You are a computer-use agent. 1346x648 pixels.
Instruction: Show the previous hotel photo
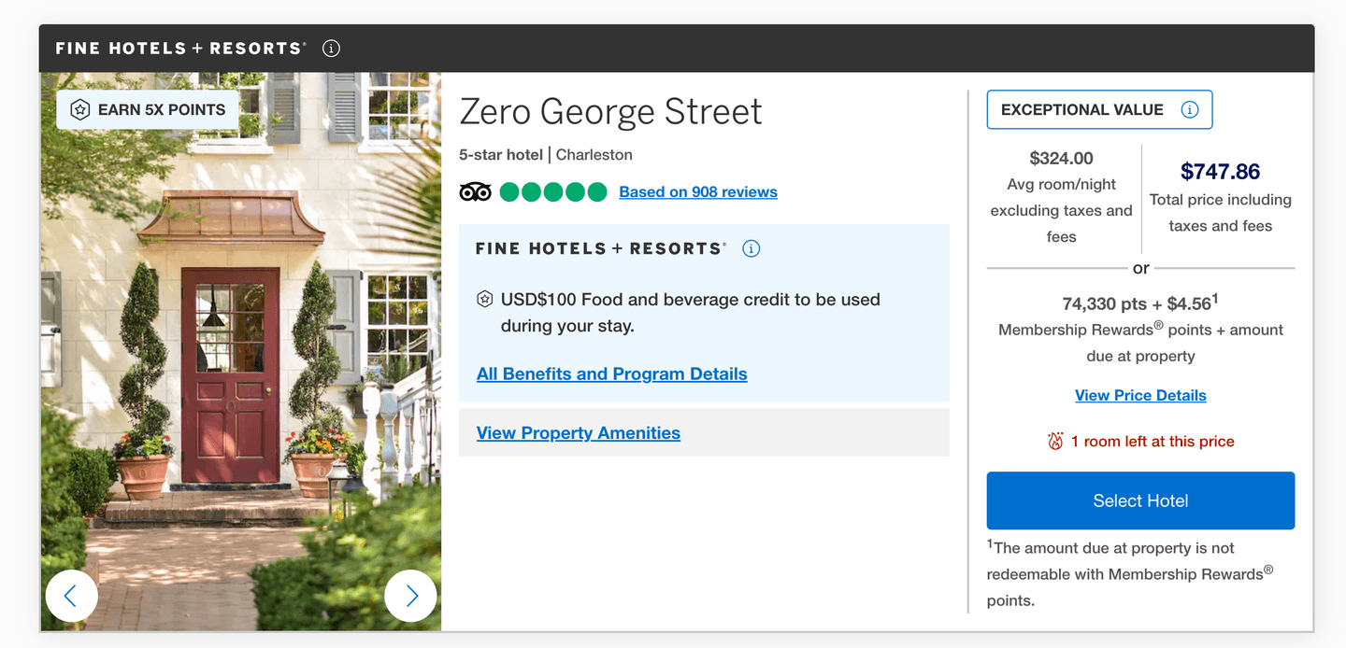click(71, 596)
